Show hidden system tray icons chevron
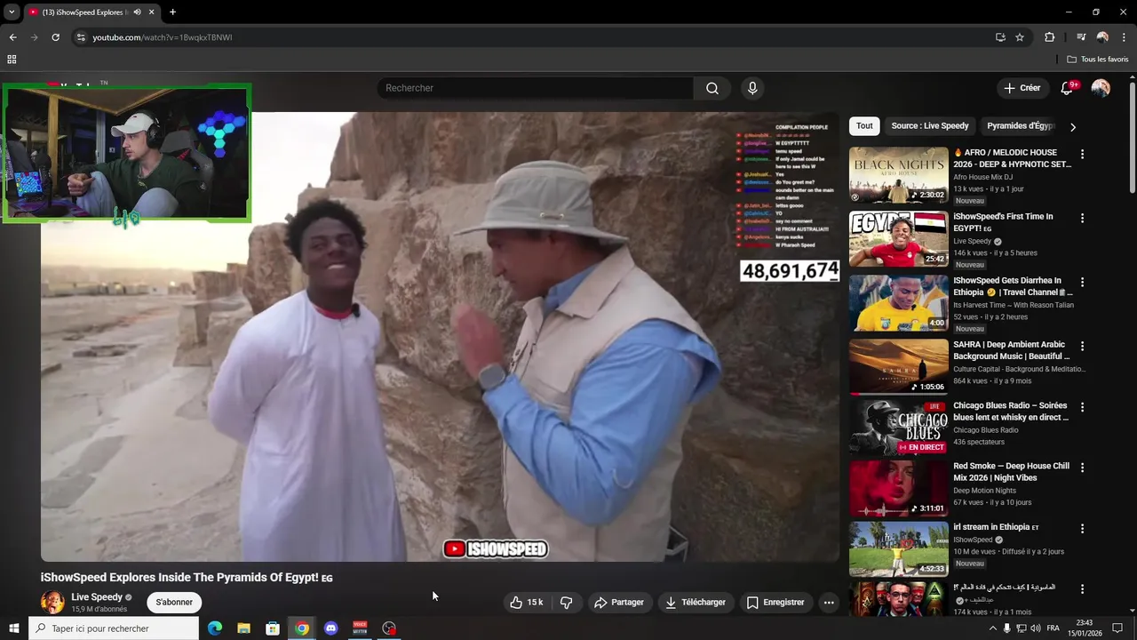Screen dimensions: 1137x640 992,628
